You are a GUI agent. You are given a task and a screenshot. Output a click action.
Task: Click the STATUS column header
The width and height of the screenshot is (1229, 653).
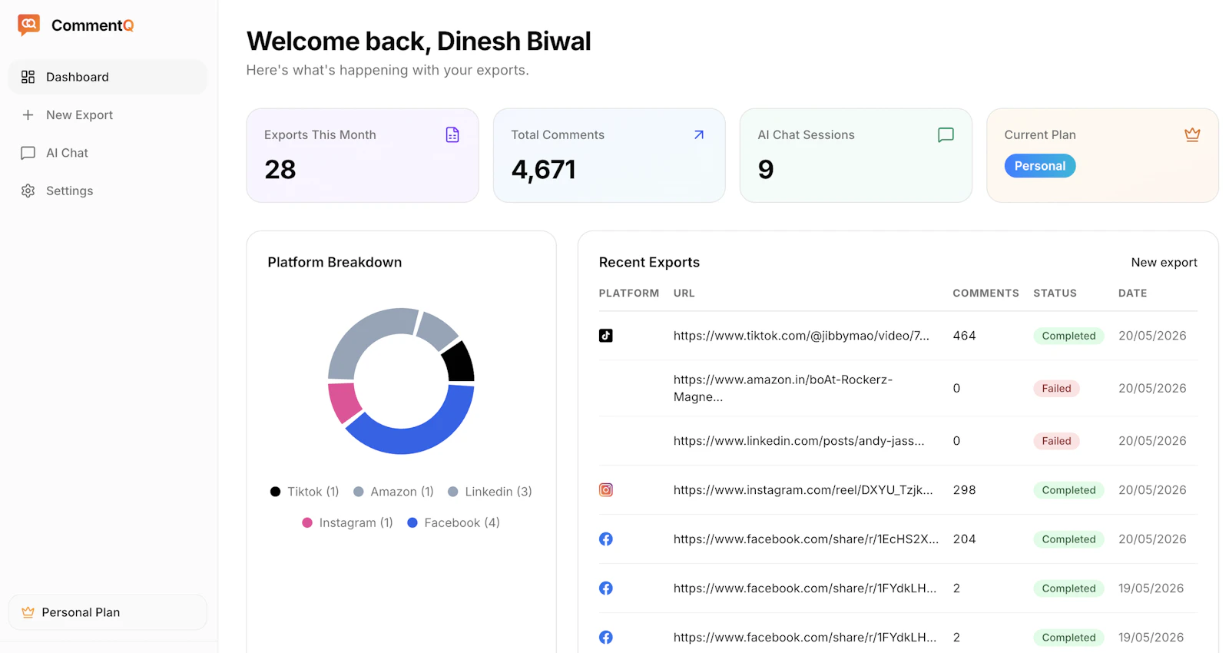click(1055, 293)
